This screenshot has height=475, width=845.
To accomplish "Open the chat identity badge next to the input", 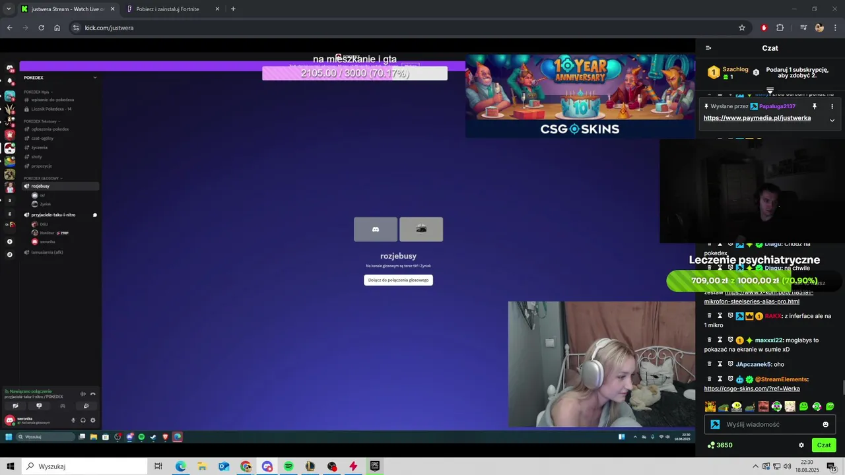I will (x=715, y=425).
